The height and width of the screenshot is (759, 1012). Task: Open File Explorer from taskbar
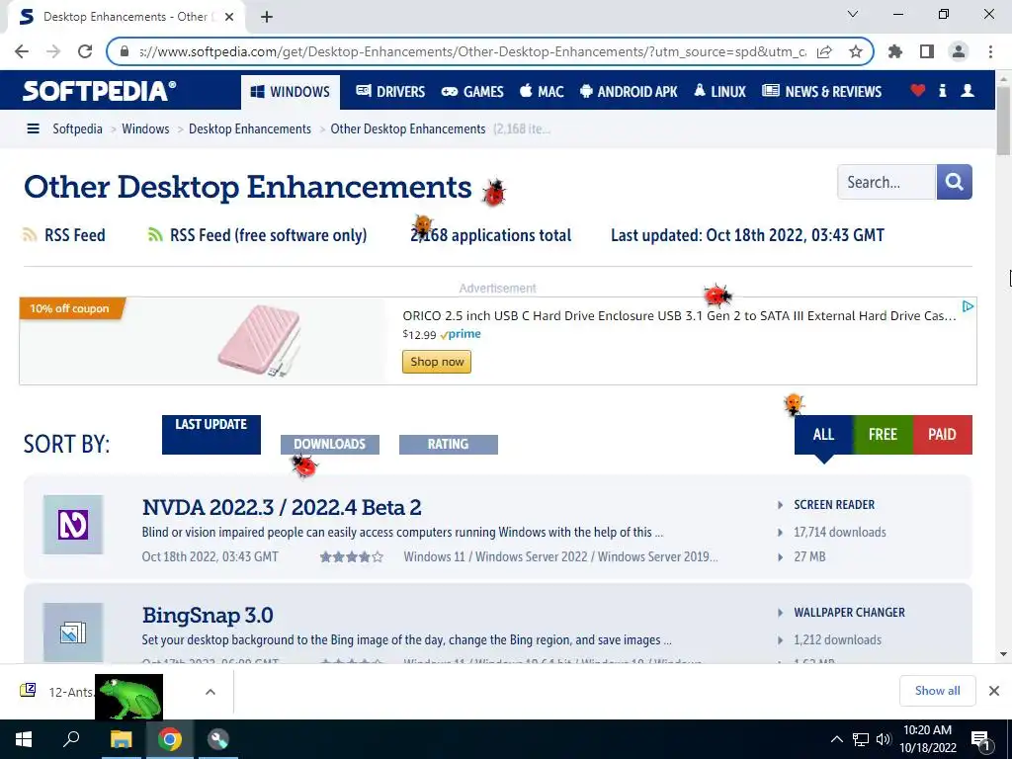(x=121, y=739)
